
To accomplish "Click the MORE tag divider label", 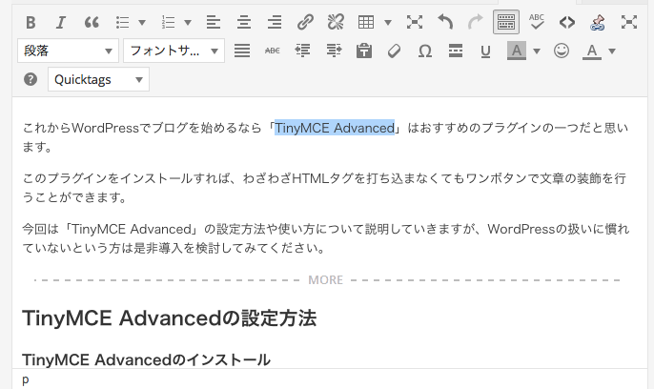I will point(326,279).
